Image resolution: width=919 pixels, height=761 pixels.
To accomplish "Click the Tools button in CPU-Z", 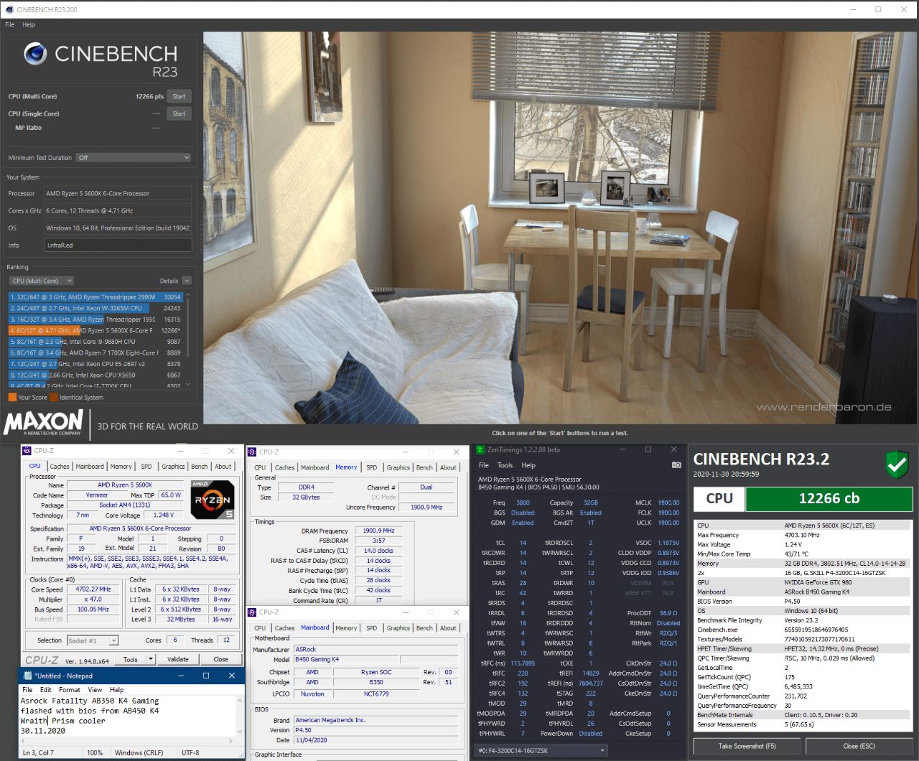I will click(130, 659).
